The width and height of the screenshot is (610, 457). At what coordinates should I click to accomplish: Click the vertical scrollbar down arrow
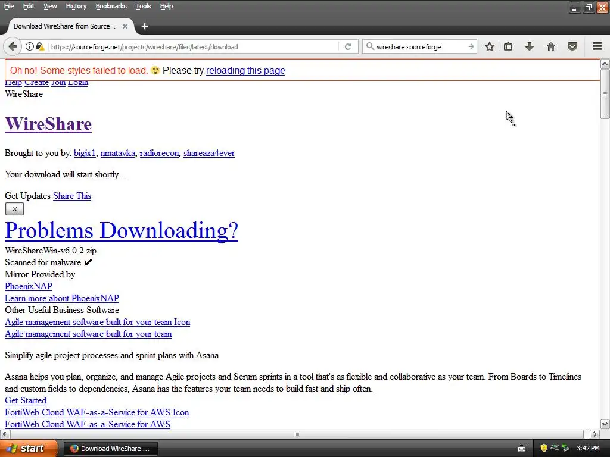click(x=605, y=424)
